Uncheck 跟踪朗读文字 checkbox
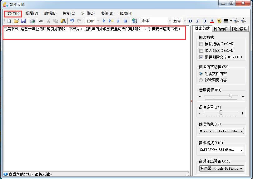253x179 pixels. 201,57
